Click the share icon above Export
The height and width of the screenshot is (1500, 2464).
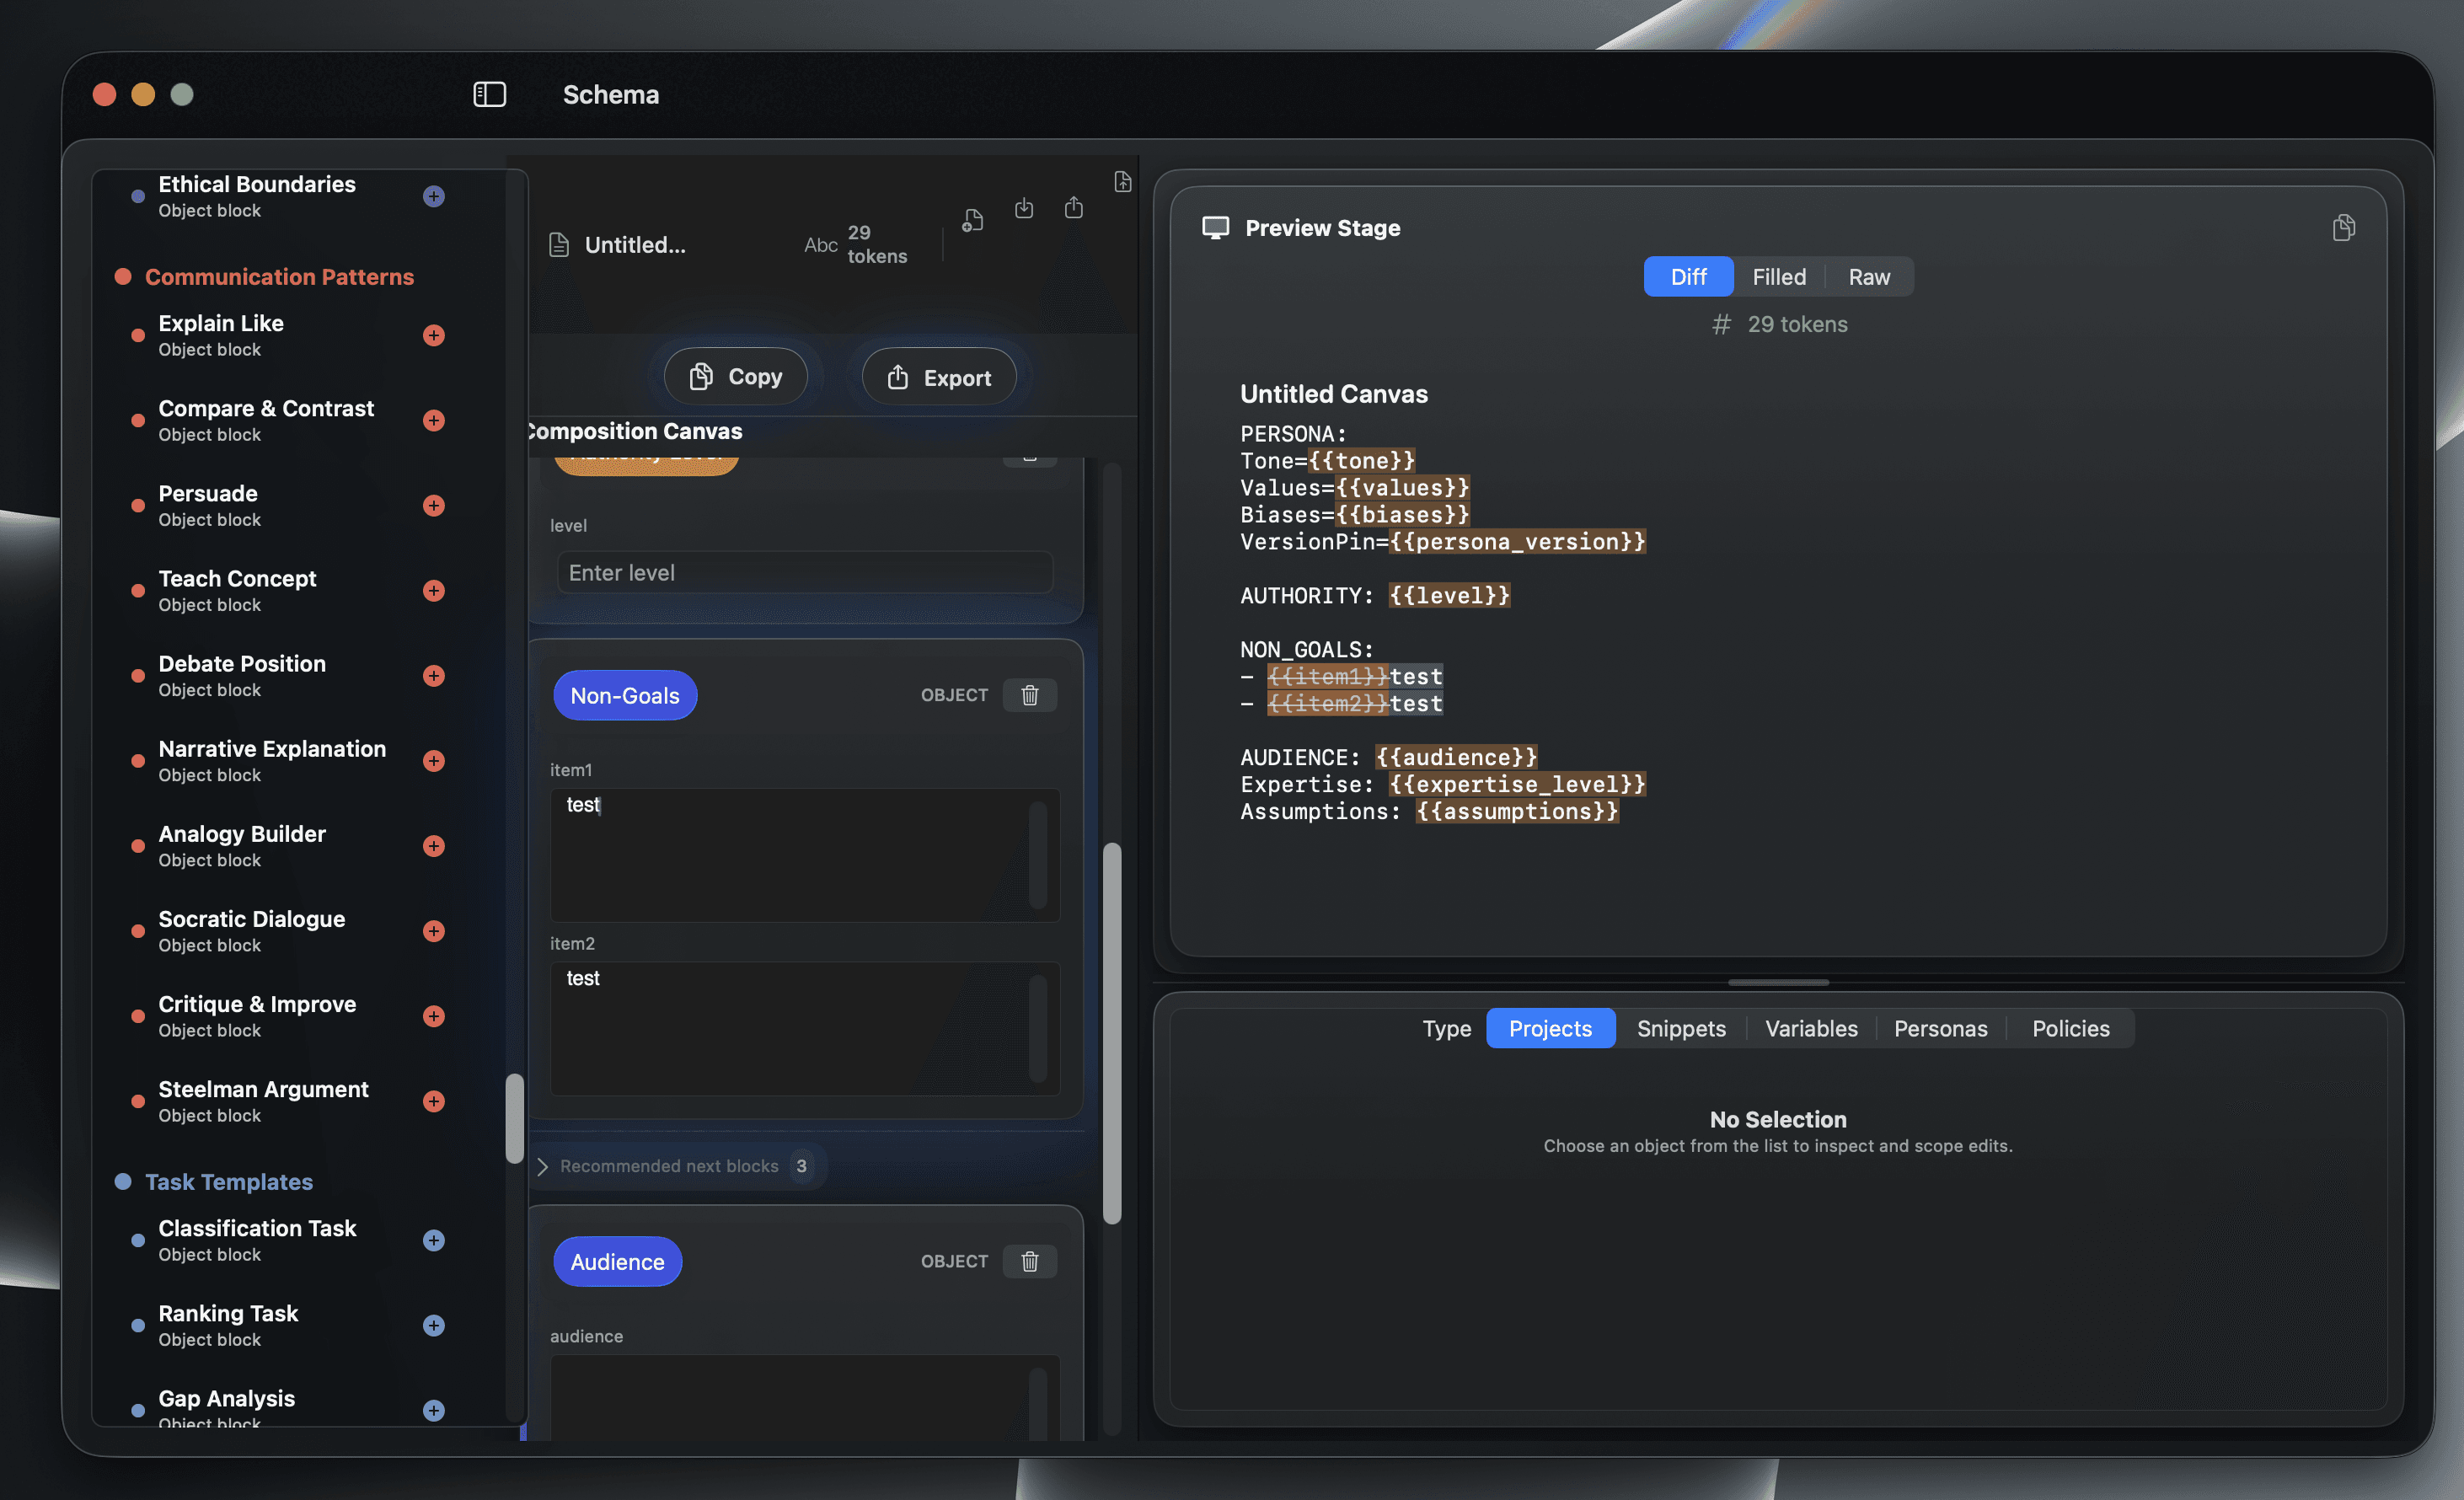coord(1073,208)
